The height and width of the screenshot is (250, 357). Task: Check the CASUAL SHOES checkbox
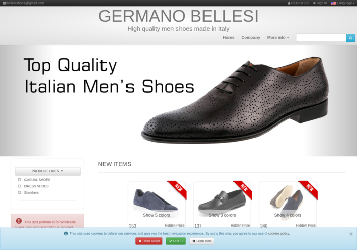pos(19,180)
